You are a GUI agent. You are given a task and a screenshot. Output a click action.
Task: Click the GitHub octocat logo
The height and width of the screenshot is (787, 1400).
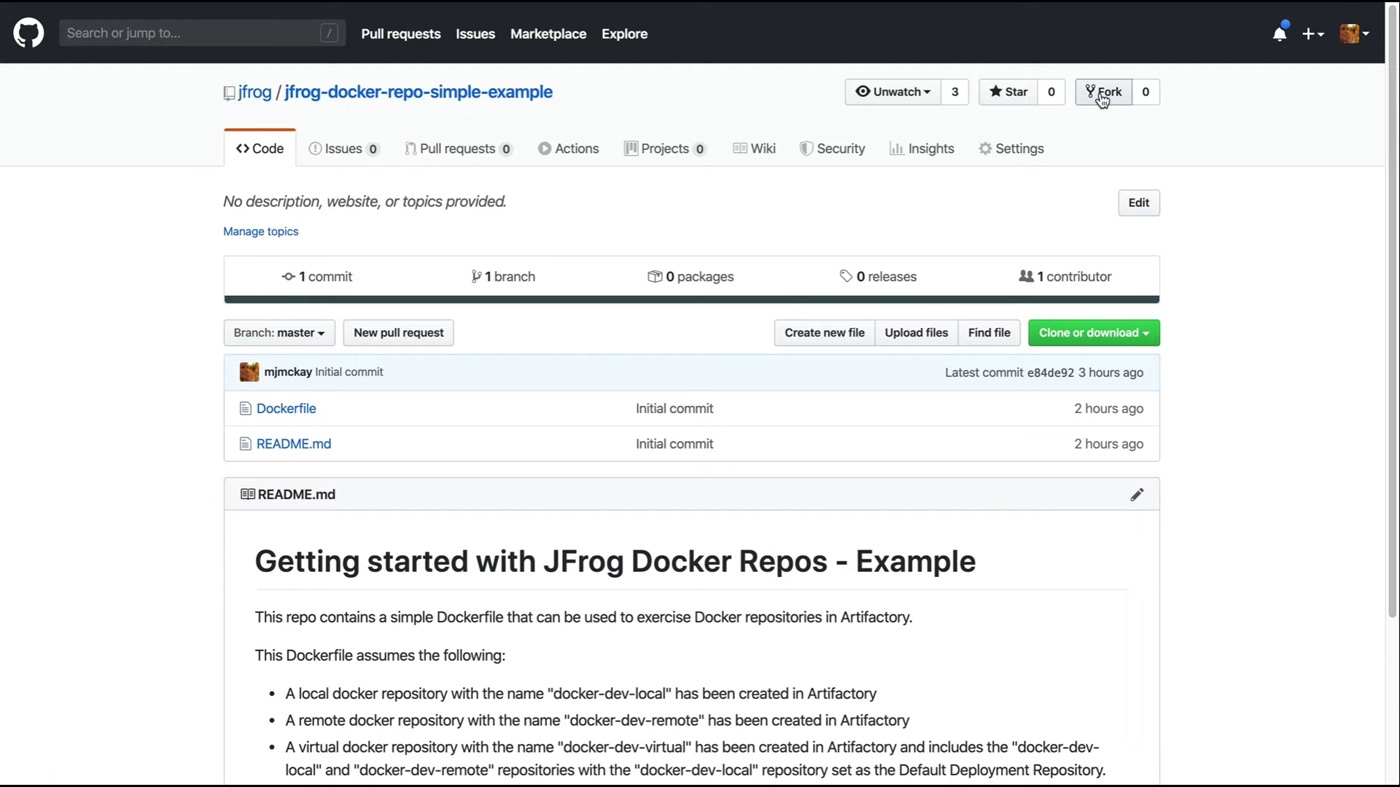[x=28, y=33]
